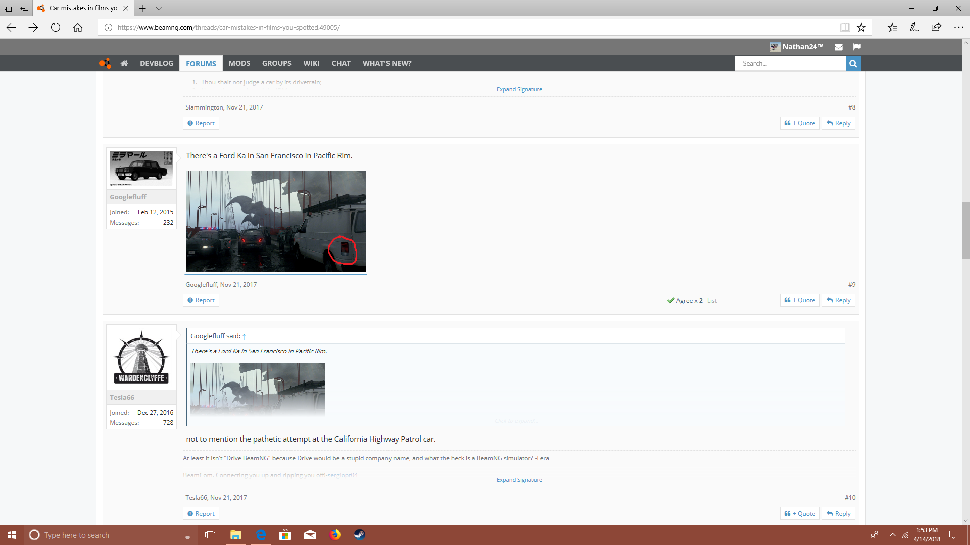Click browser Back arrow
970x545 pixels.
pos(11,27)
